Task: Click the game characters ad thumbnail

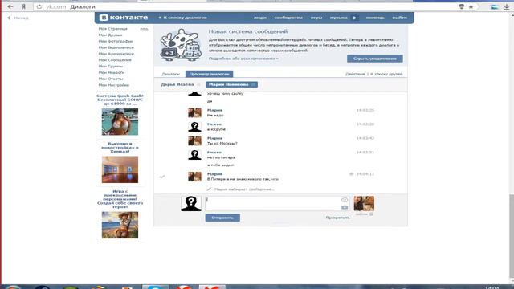Action: pyautogui.click(x=120, y=225)
